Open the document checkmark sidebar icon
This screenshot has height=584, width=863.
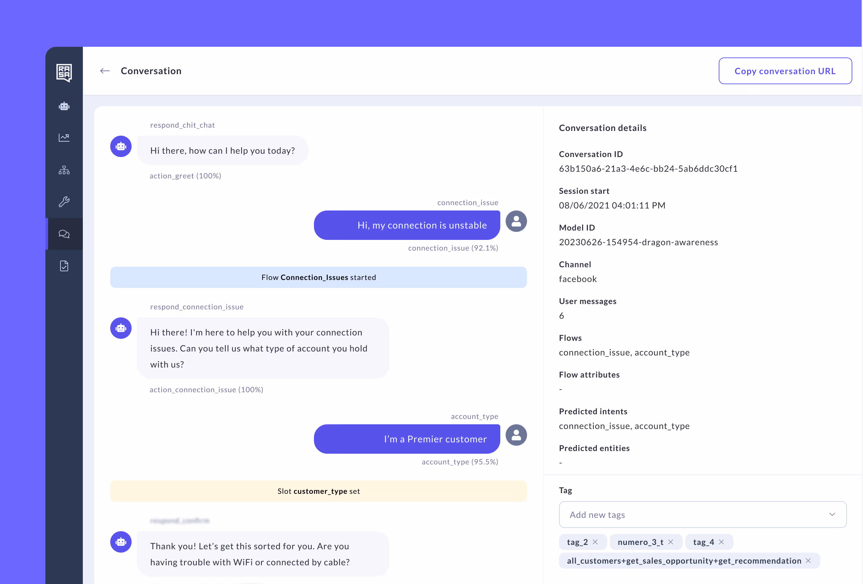64,266
